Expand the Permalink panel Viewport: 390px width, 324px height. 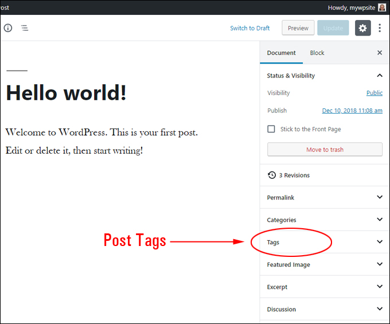(380, 197)
